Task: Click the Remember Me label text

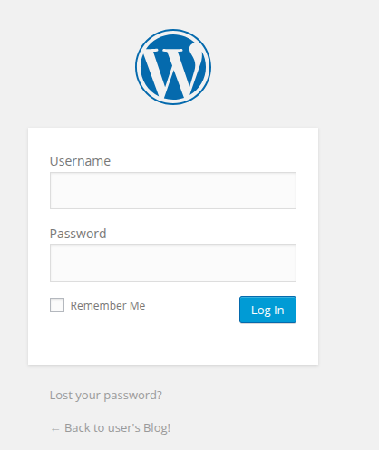Action: pyautogui.click(x=108, y=305)
